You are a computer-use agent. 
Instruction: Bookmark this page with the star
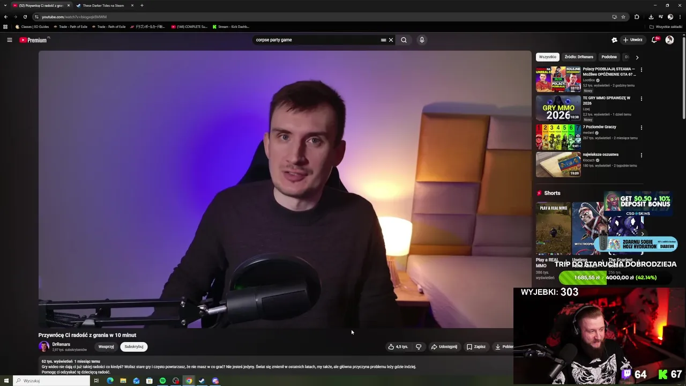click(x=623, y=17)
